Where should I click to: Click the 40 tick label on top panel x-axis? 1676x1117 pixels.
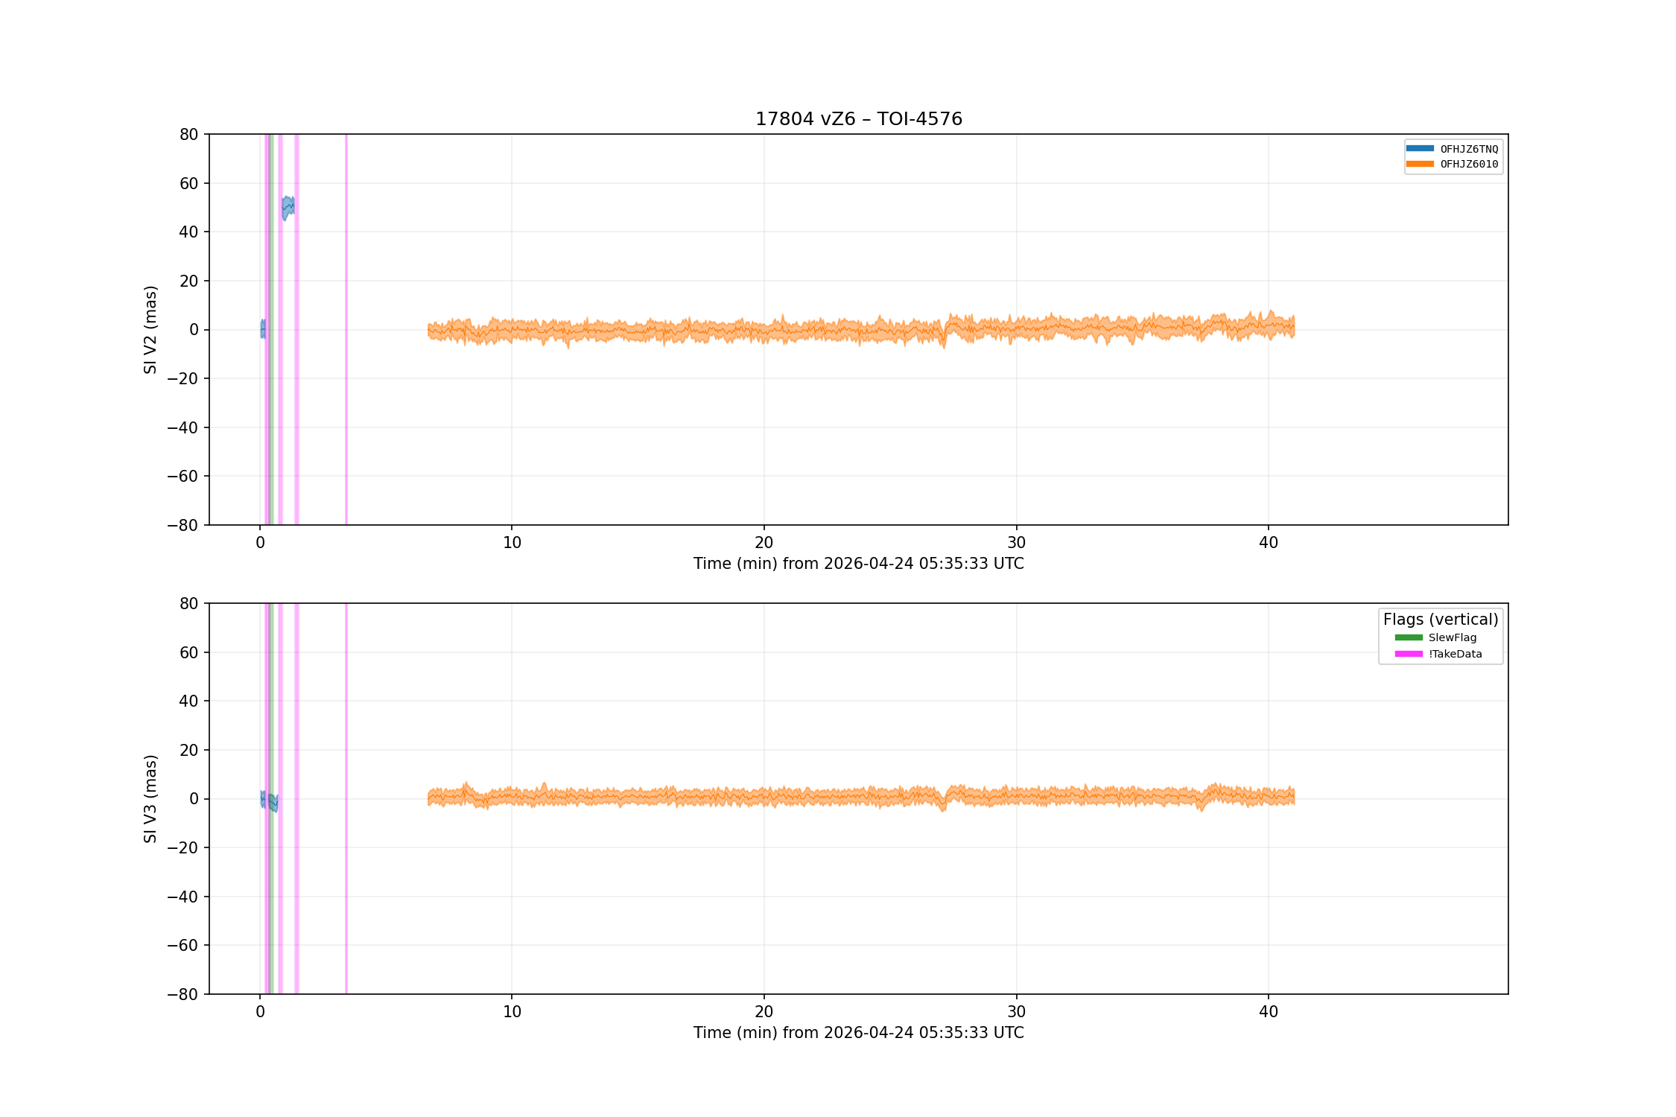point(1269,543)
